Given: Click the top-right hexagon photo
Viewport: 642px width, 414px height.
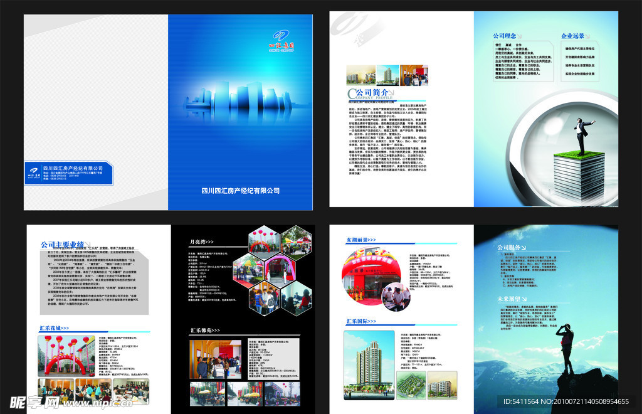Looking at the screenshot, I should point(296,243).
